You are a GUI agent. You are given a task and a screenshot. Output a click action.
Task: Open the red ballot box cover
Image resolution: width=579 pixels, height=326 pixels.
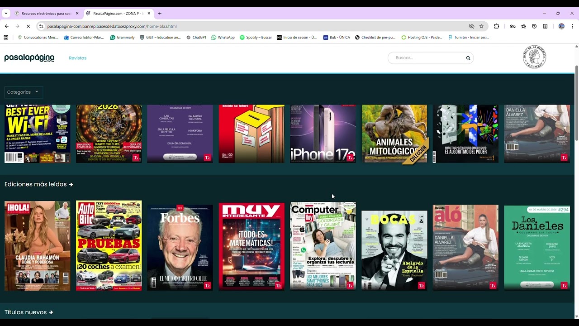(x=252, y=134)
